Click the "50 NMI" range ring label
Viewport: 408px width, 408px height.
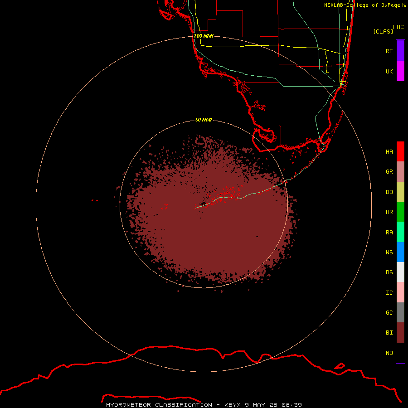coord(204,120)
